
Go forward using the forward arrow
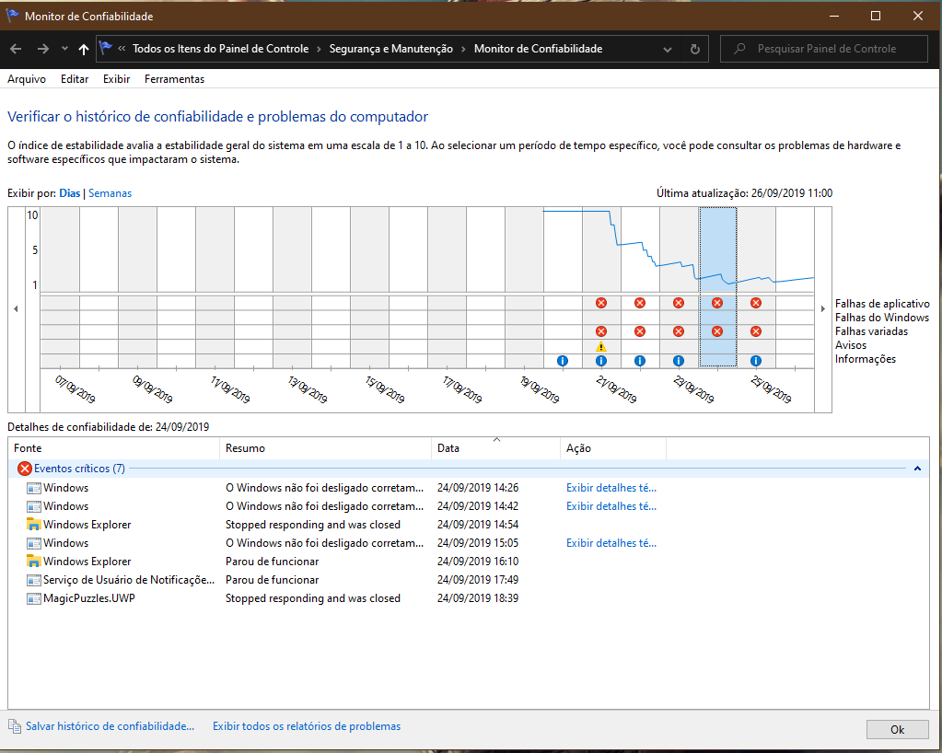[x=42, y=49]
